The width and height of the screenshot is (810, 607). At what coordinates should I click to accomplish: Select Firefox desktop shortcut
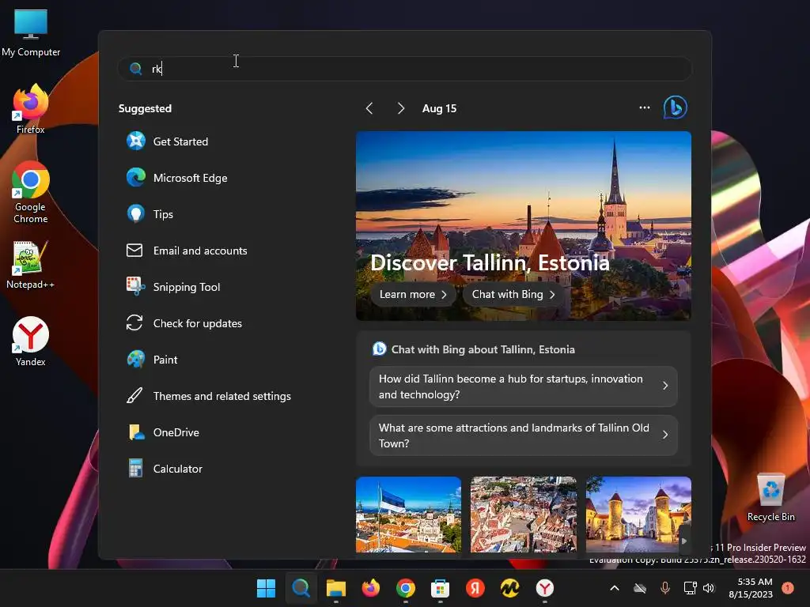tap(31, 109)
